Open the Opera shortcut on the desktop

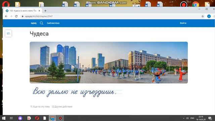pos(6,4)
